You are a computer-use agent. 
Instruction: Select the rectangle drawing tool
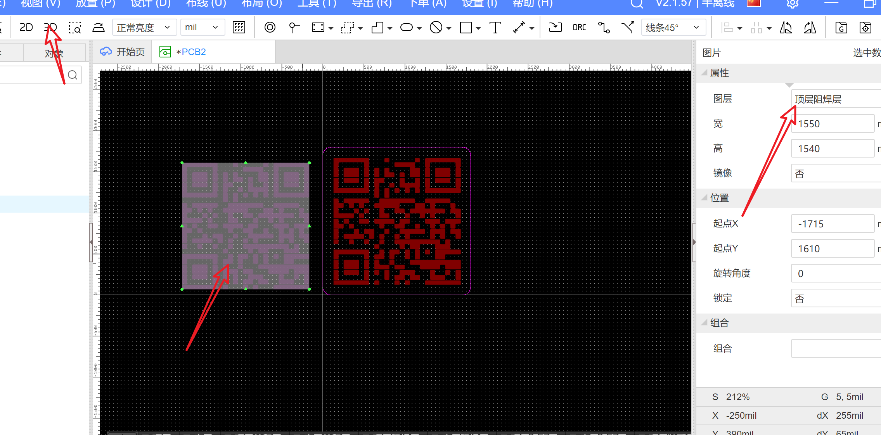click(x=466, y=28)
